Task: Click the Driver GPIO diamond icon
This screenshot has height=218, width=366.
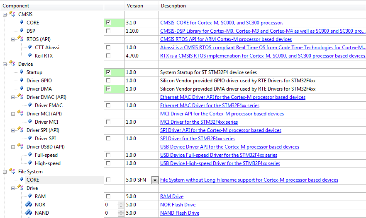Action: click(21, 81)
